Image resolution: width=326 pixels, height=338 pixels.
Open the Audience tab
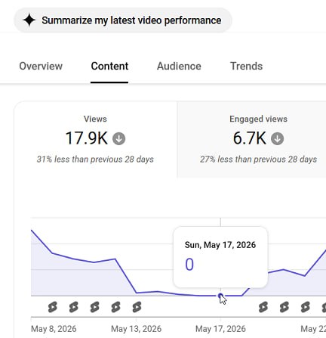tap(179, 66)
